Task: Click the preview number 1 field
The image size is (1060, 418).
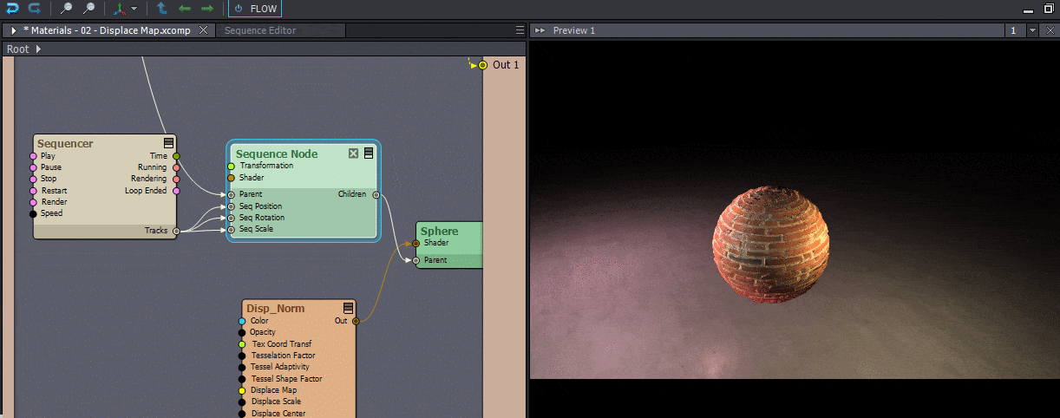Action: [1014, 30]
